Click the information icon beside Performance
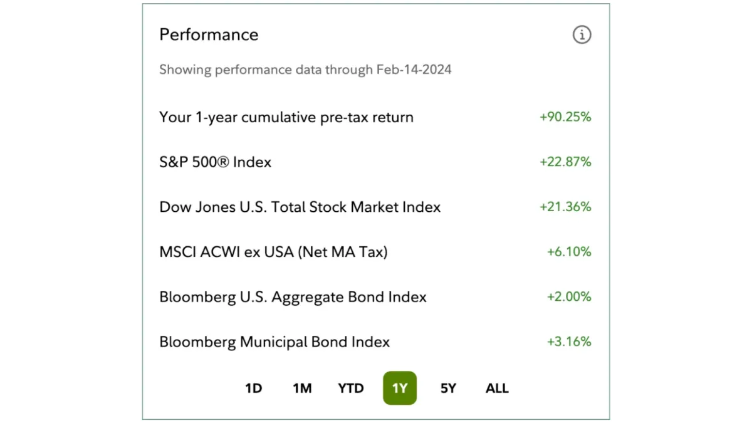752x423 pixels. [582, 34]
